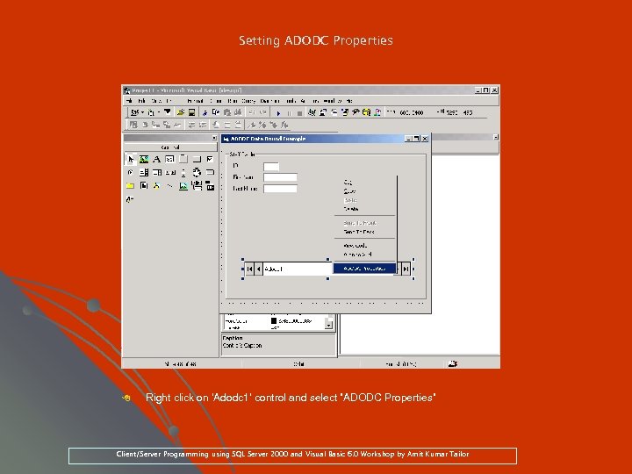
Task: Select the CheckBox tool in the toolbox
Action: [210, 159]
